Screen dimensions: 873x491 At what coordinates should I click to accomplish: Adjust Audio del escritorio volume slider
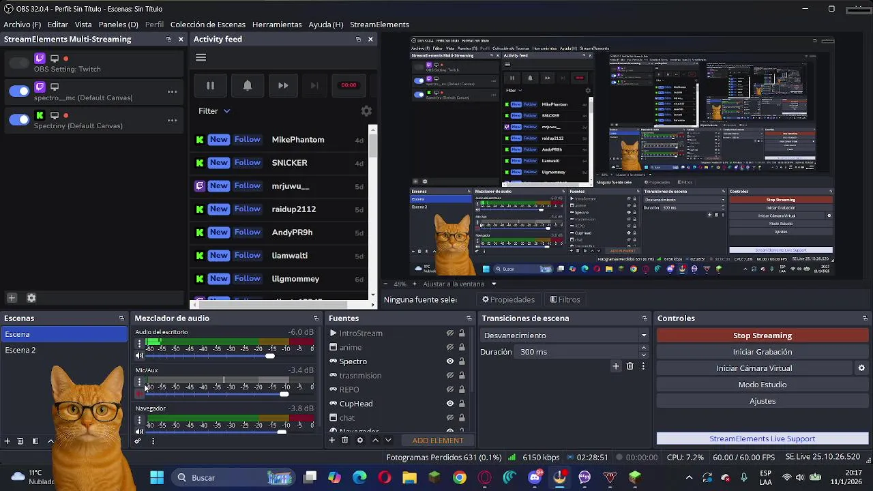point(270,356)
